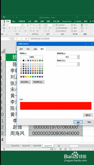Click the 无颜色 button
The height and width of the screenshot is (165, 94).
pos(32,57)
